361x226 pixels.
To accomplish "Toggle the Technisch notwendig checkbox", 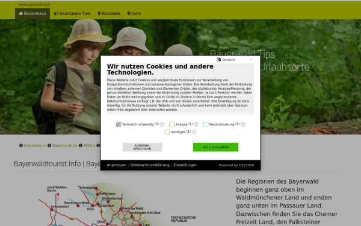I will coord(119,124).
